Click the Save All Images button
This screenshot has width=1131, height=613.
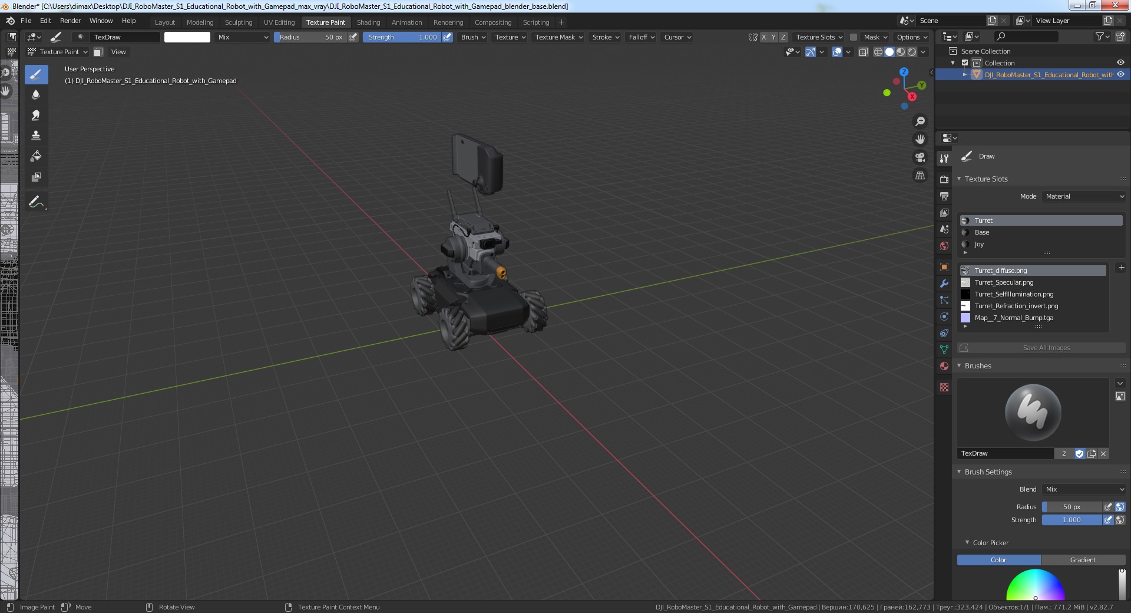1041,348
